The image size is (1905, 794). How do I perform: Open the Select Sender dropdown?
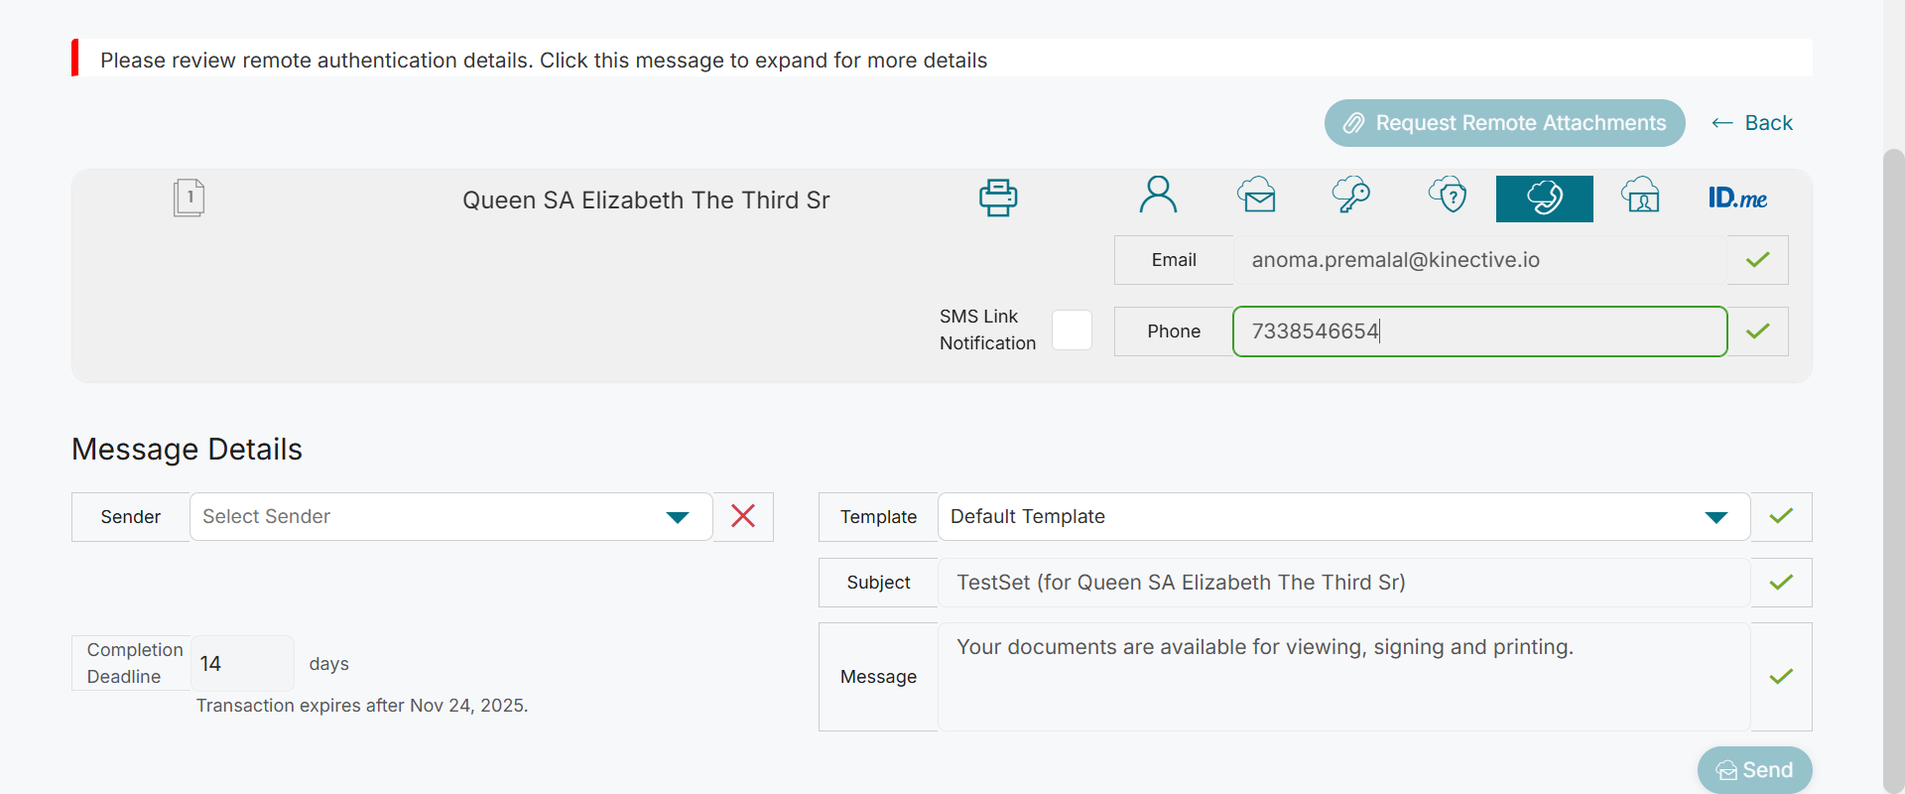pos(450,517)
